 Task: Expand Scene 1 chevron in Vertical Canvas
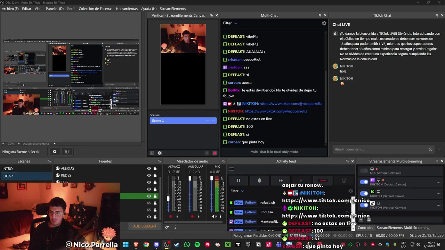click(213, 120)
